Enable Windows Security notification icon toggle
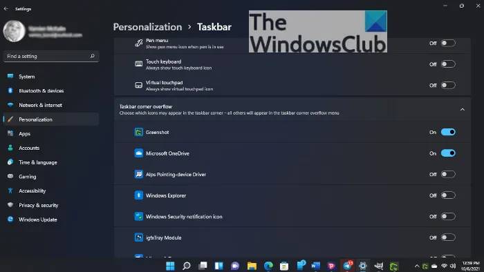484x272 pixels. (448, 217)
